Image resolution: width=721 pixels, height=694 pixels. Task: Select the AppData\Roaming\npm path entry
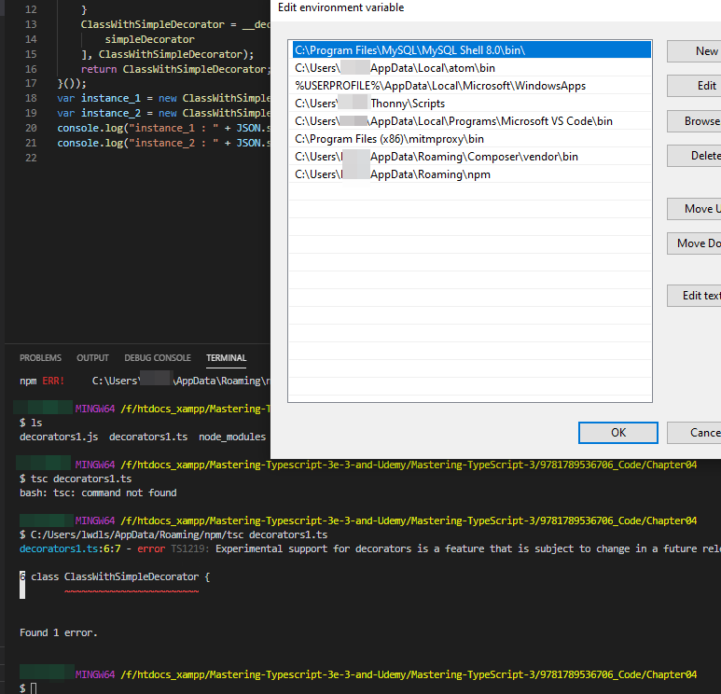471,174
